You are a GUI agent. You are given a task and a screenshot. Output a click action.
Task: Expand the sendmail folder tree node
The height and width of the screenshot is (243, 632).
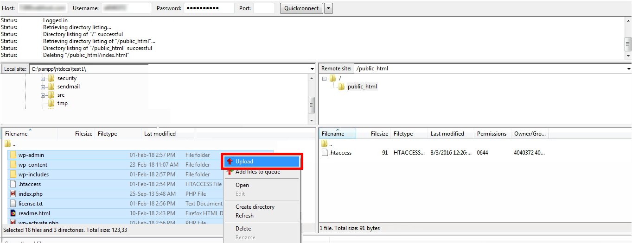pos(43,87)
